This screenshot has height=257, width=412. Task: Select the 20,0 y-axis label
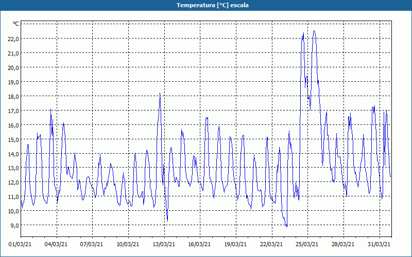coord(13,68)
